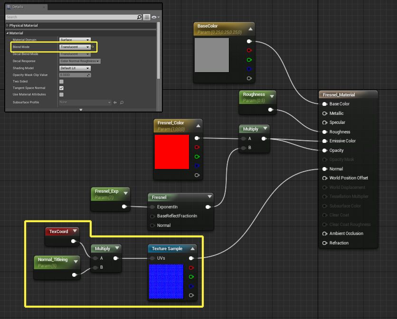Open the eye view options menu

[x=154, y=17]
